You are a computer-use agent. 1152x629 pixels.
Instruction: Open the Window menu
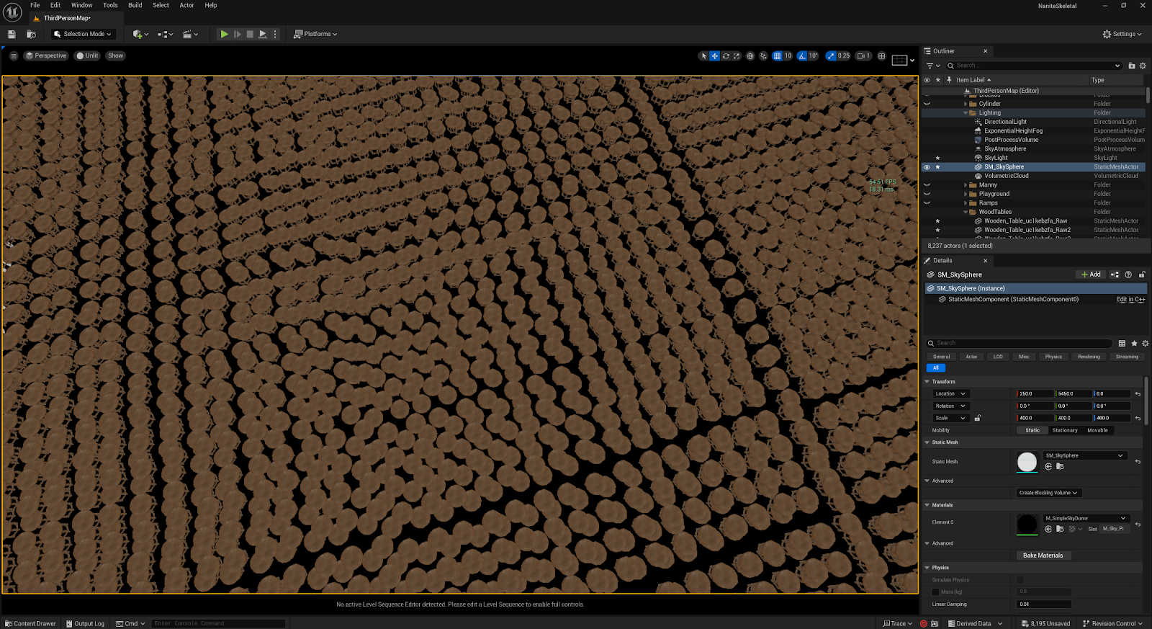point(81,5)
